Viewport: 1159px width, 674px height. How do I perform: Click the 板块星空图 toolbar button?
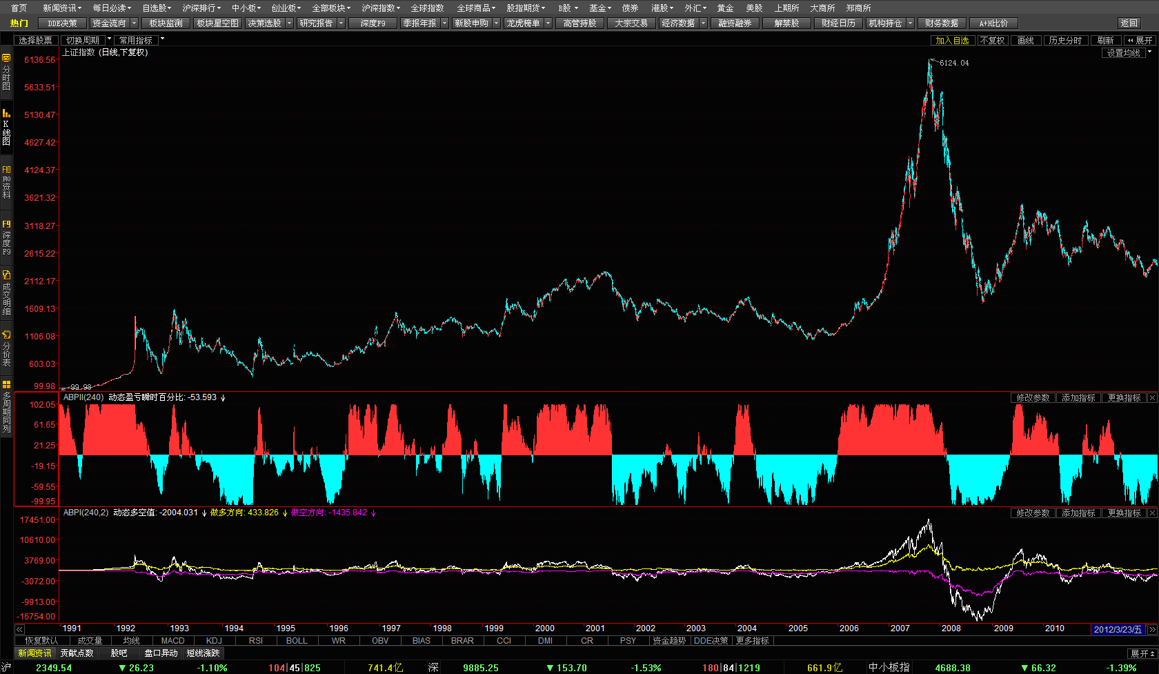(x=217, y=23)
